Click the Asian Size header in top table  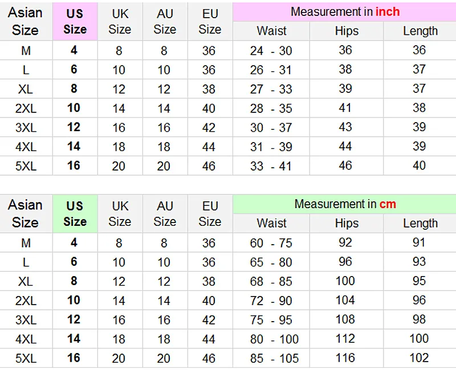pyautogui.click(x=26, y=22)
